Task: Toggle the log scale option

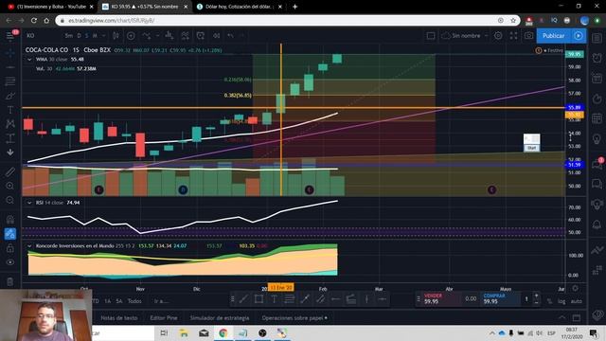Action: 561,301
